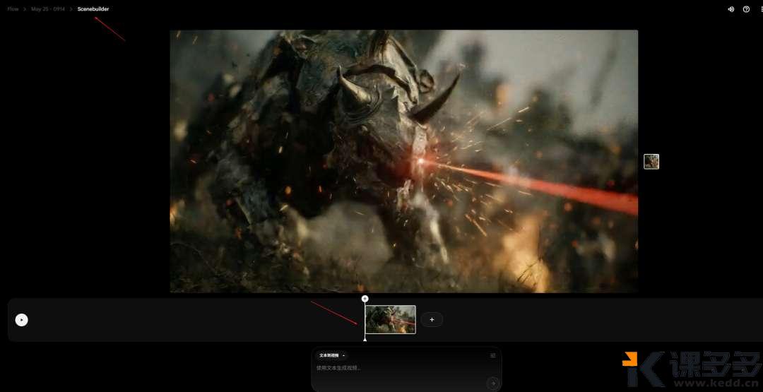Viewport: 763px width, 392px height.
Task: Open the Flow breadcrumb link
Action: [13, 8]
